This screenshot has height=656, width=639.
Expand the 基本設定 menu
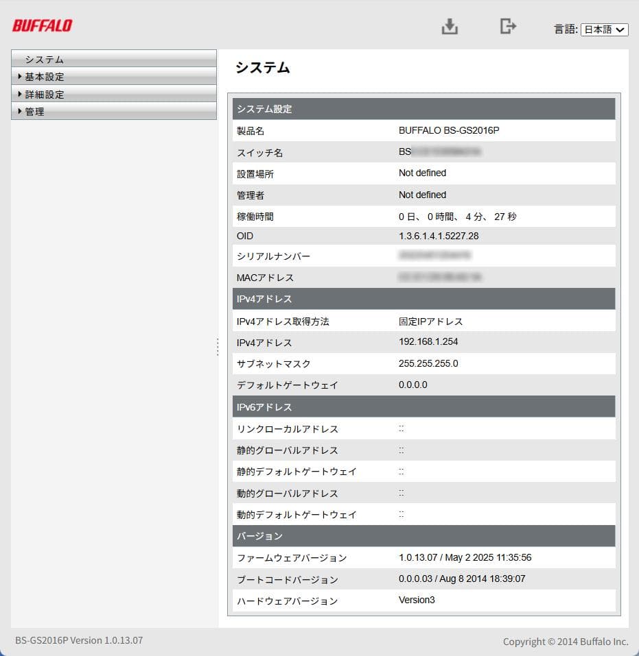tap(41, 77)
